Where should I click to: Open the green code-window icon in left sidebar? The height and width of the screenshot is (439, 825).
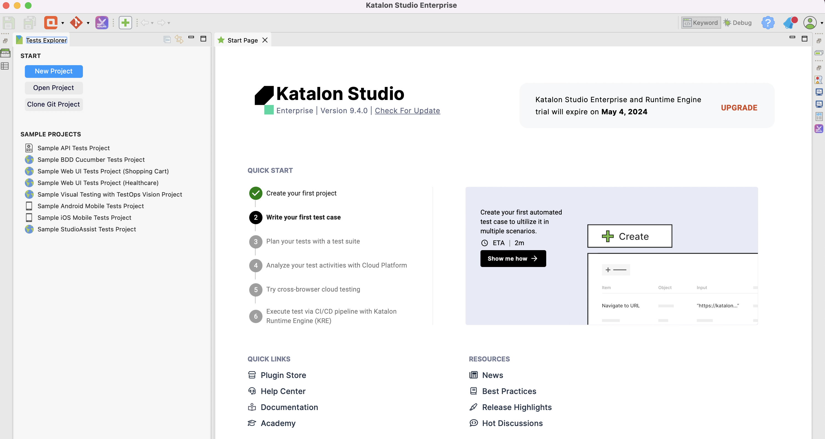point(6,53)
